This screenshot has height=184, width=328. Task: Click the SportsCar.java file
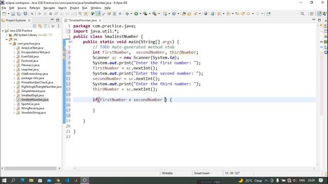coord(30,104)
